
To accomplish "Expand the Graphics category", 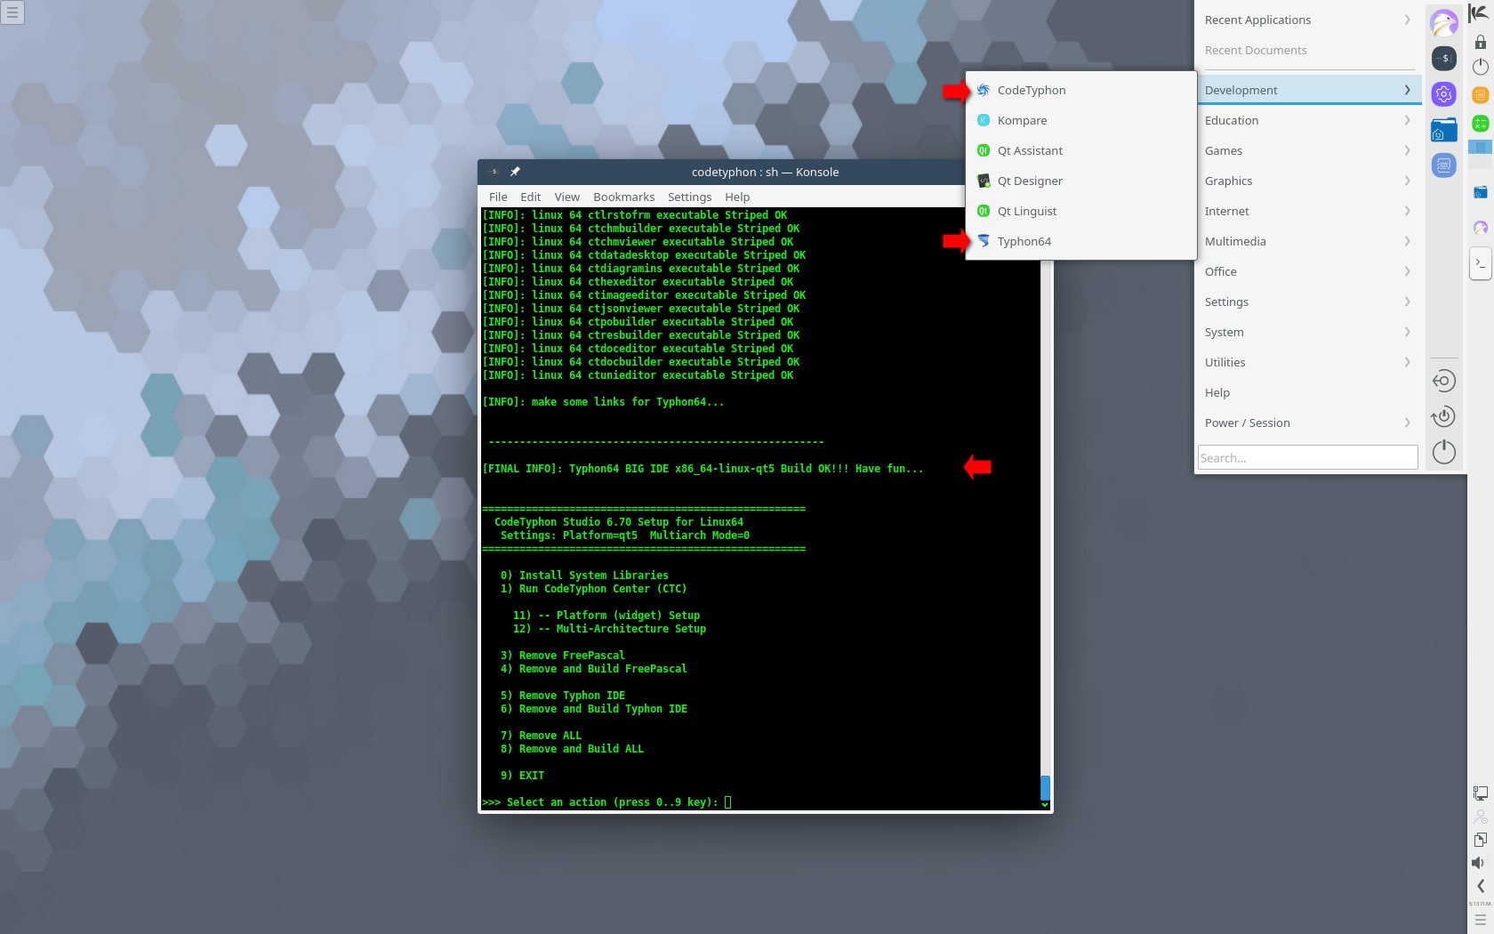I will pos(1307,181).
